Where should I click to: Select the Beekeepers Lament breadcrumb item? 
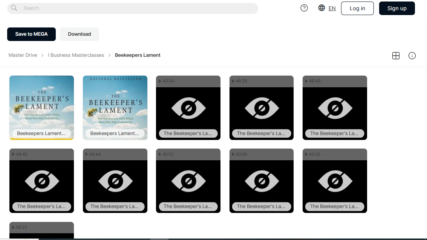point(138,55)
